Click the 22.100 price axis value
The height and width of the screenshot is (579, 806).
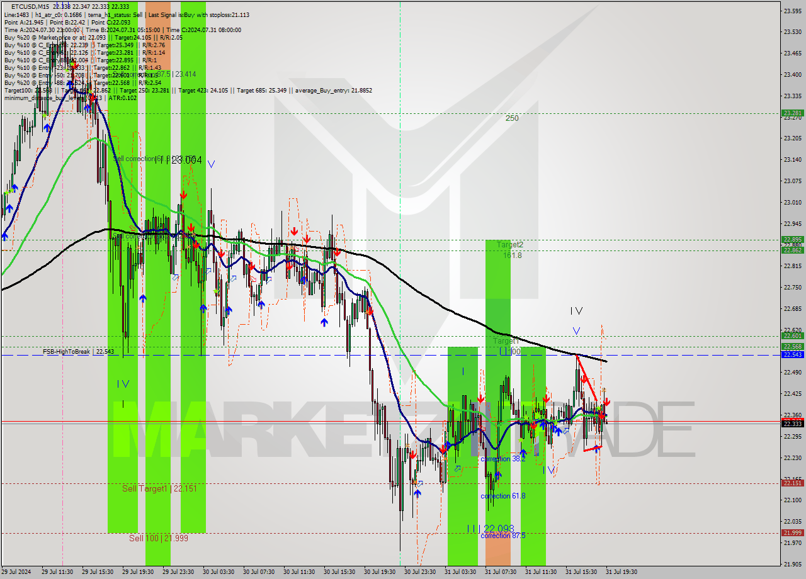[792, 500]
